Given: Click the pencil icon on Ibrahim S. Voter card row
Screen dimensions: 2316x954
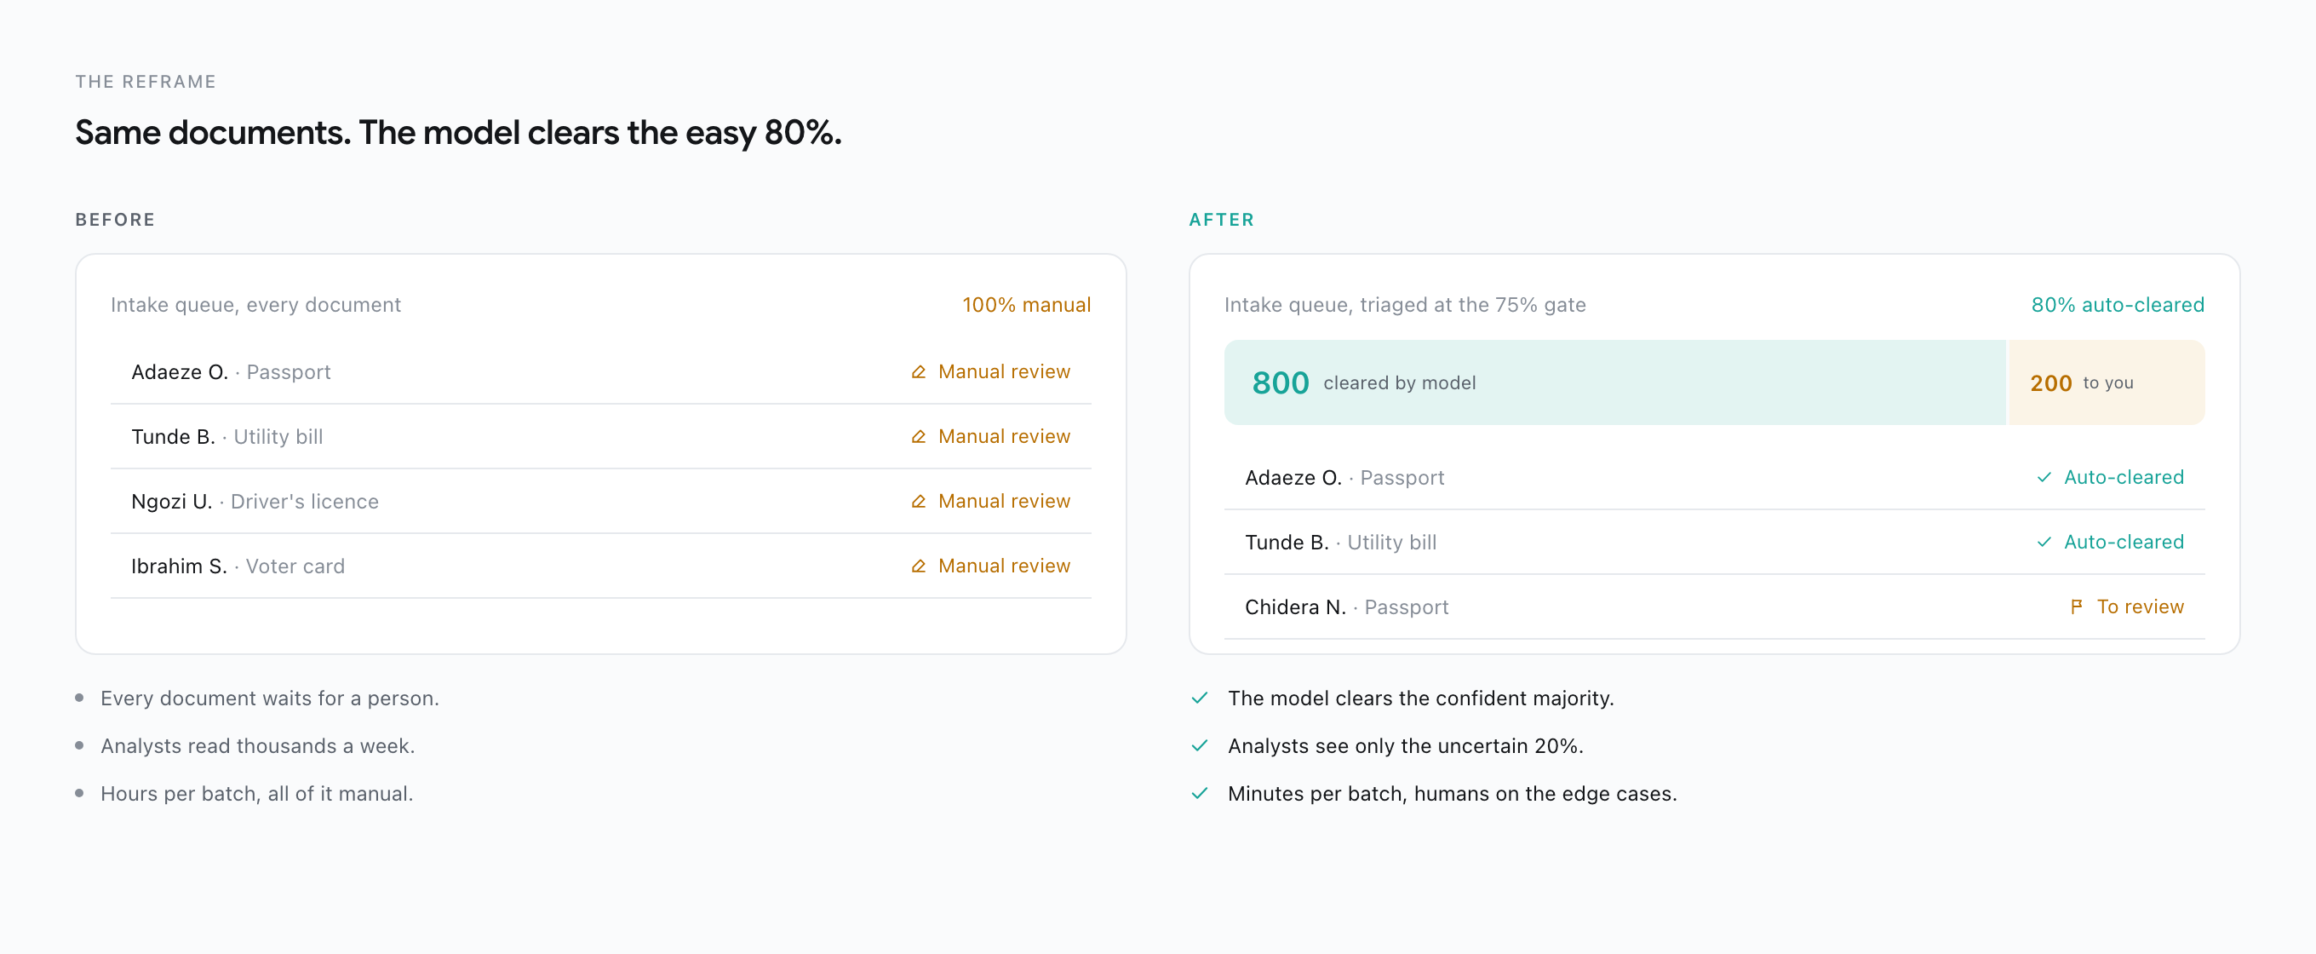Looking at the screenshot, I should pyautogui.click(x=918, y=566).
